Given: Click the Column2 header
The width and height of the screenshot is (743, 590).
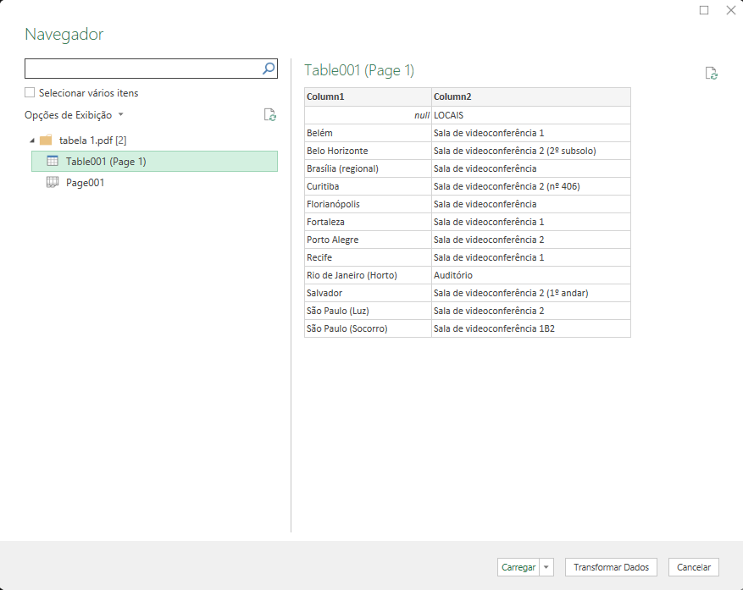Looking at the screenshot, I should click(530, 96).
